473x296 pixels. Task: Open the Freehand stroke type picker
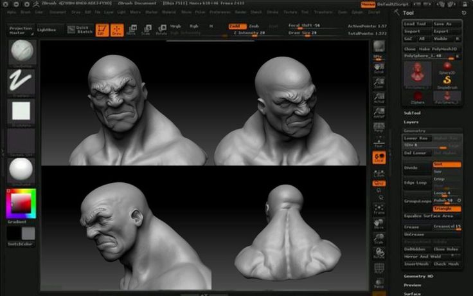pyautogui.click(x=21, y=81)
